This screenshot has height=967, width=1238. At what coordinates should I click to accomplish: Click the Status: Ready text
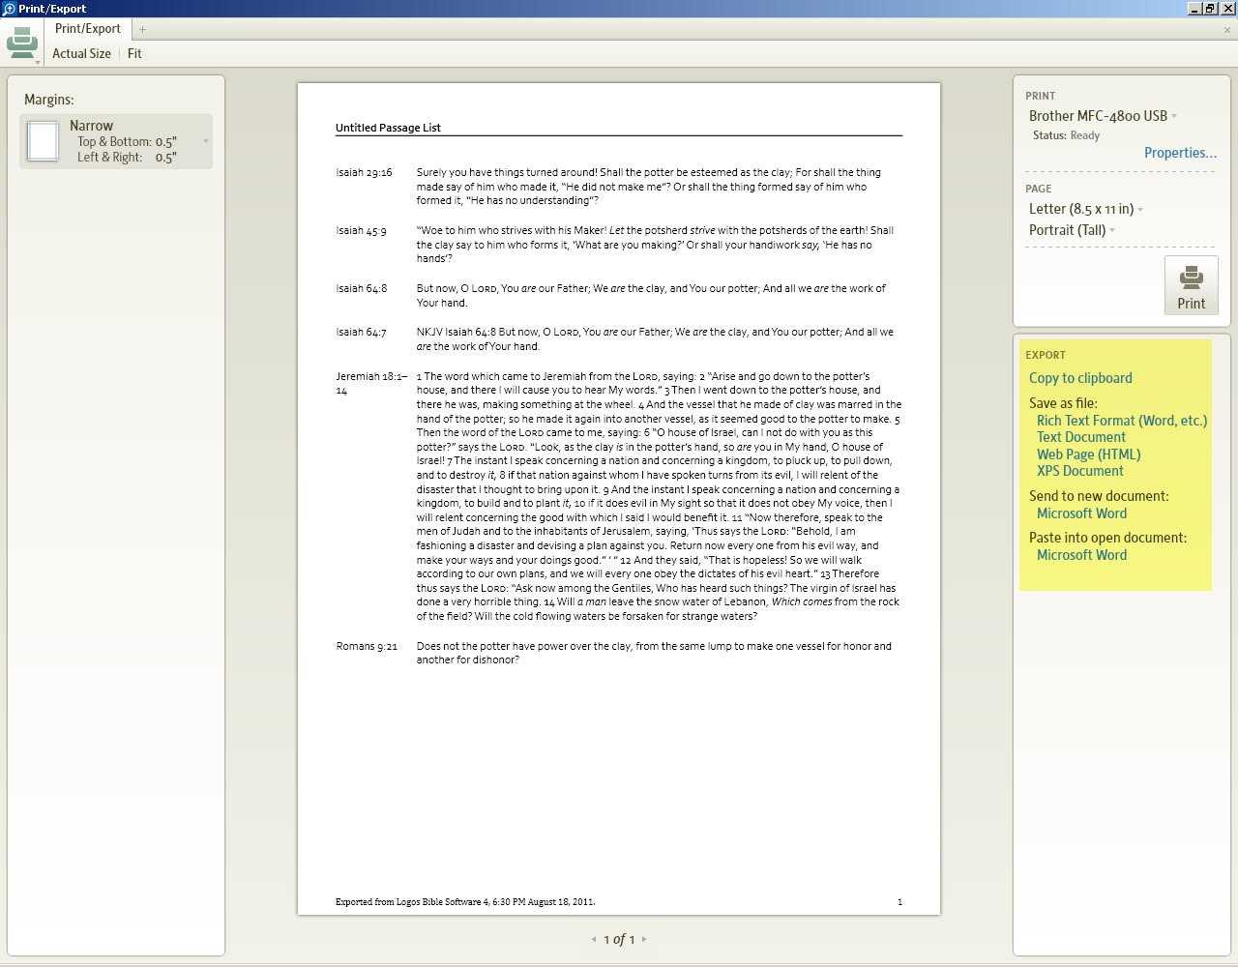(1066, 135)
